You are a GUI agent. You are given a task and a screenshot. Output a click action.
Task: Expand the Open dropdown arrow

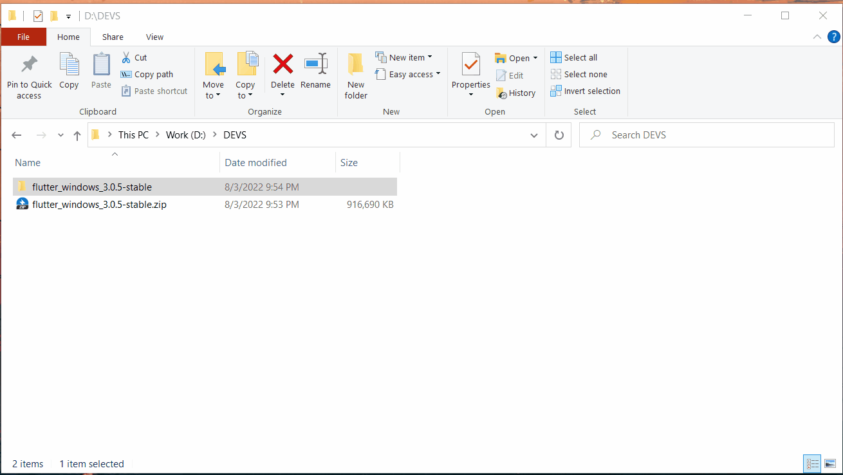pos(535,58)
